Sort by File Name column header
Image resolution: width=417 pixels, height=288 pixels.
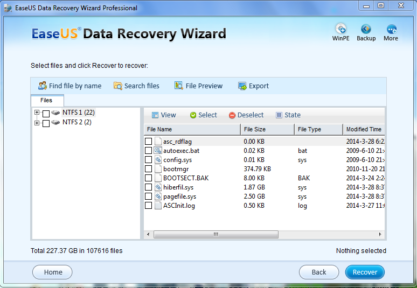coord(192,129)
